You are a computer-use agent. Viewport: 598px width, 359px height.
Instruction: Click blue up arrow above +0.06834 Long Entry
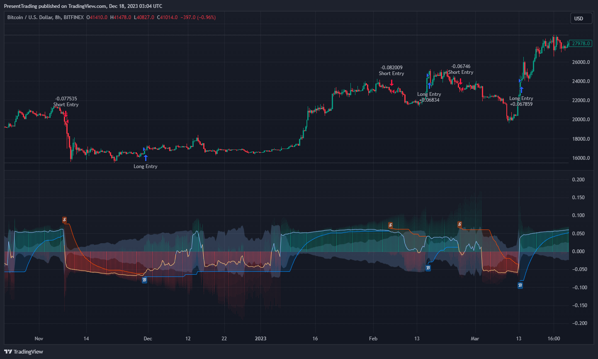pos(429,86)
